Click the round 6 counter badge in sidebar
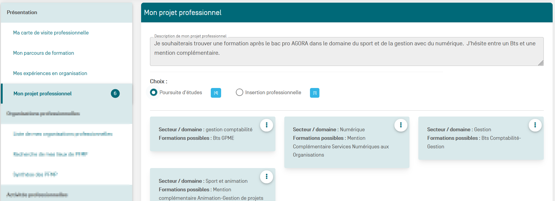 point(115,94)
